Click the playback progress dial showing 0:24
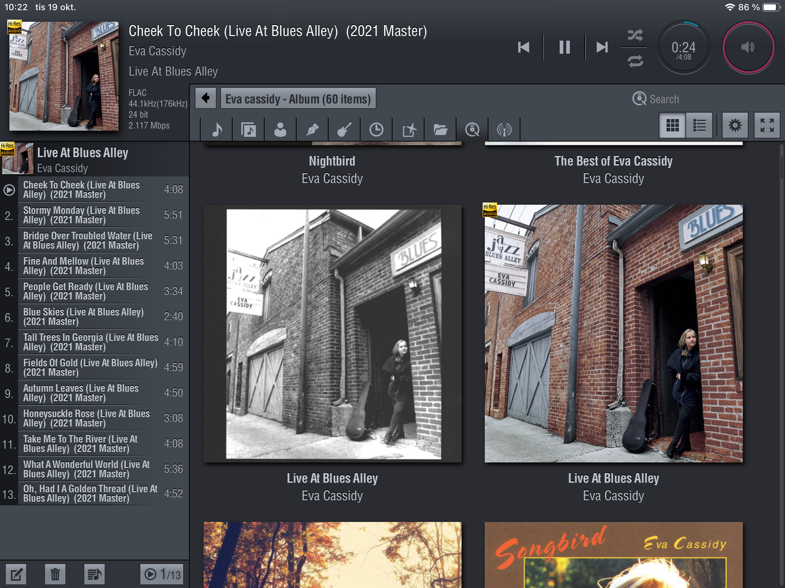This screenshot has width=785, height=588. coord(684,48)
